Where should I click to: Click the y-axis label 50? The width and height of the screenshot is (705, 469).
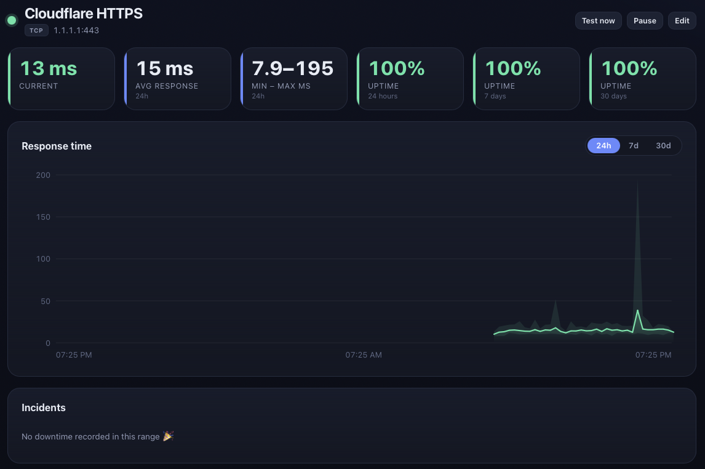[46, 301]
